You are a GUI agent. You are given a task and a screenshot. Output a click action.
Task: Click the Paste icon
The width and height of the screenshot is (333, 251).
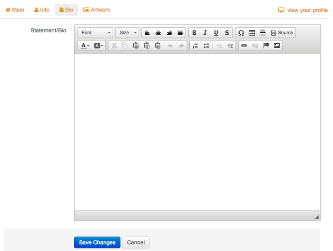[136, 46]
